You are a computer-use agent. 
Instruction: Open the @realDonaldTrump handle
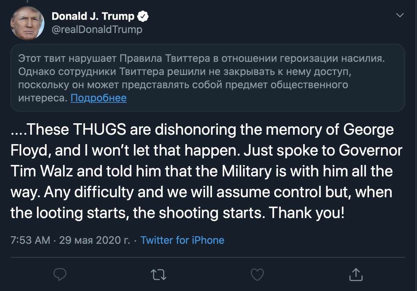(x=97, y=30)
